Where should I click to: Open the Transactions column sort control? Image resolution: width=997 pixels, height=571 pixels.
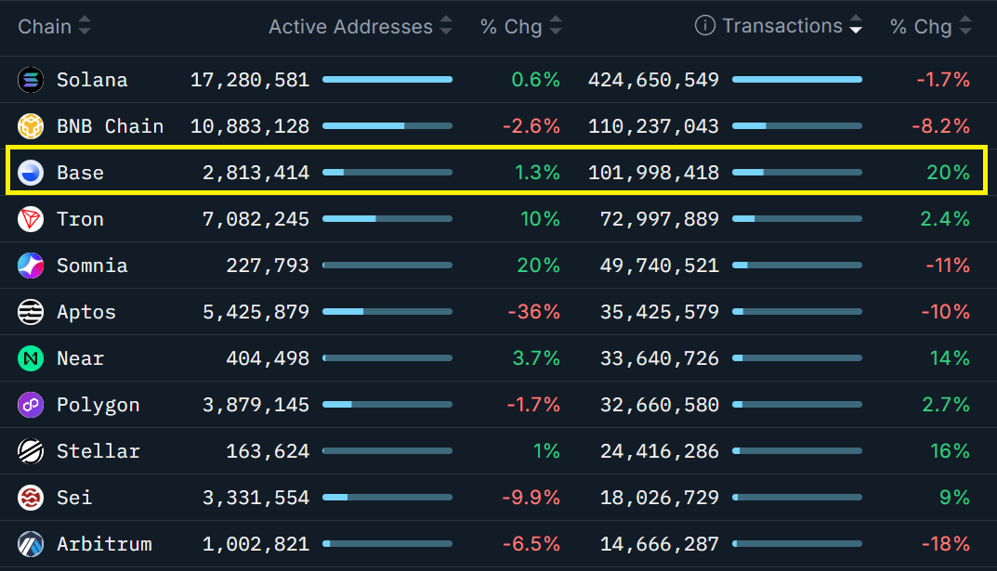pyautogui.click(x=855, y=26)
